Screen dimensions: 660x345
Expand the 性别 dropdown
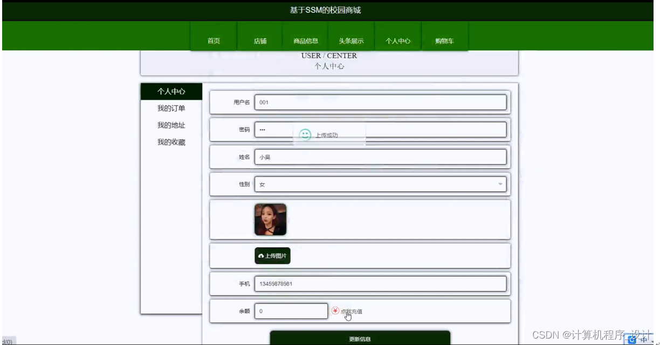click(380, 184)
